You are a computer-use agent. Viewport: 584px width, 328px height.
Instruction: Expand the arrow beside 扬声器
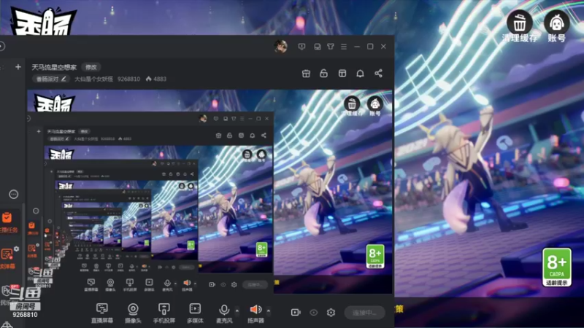269,311
